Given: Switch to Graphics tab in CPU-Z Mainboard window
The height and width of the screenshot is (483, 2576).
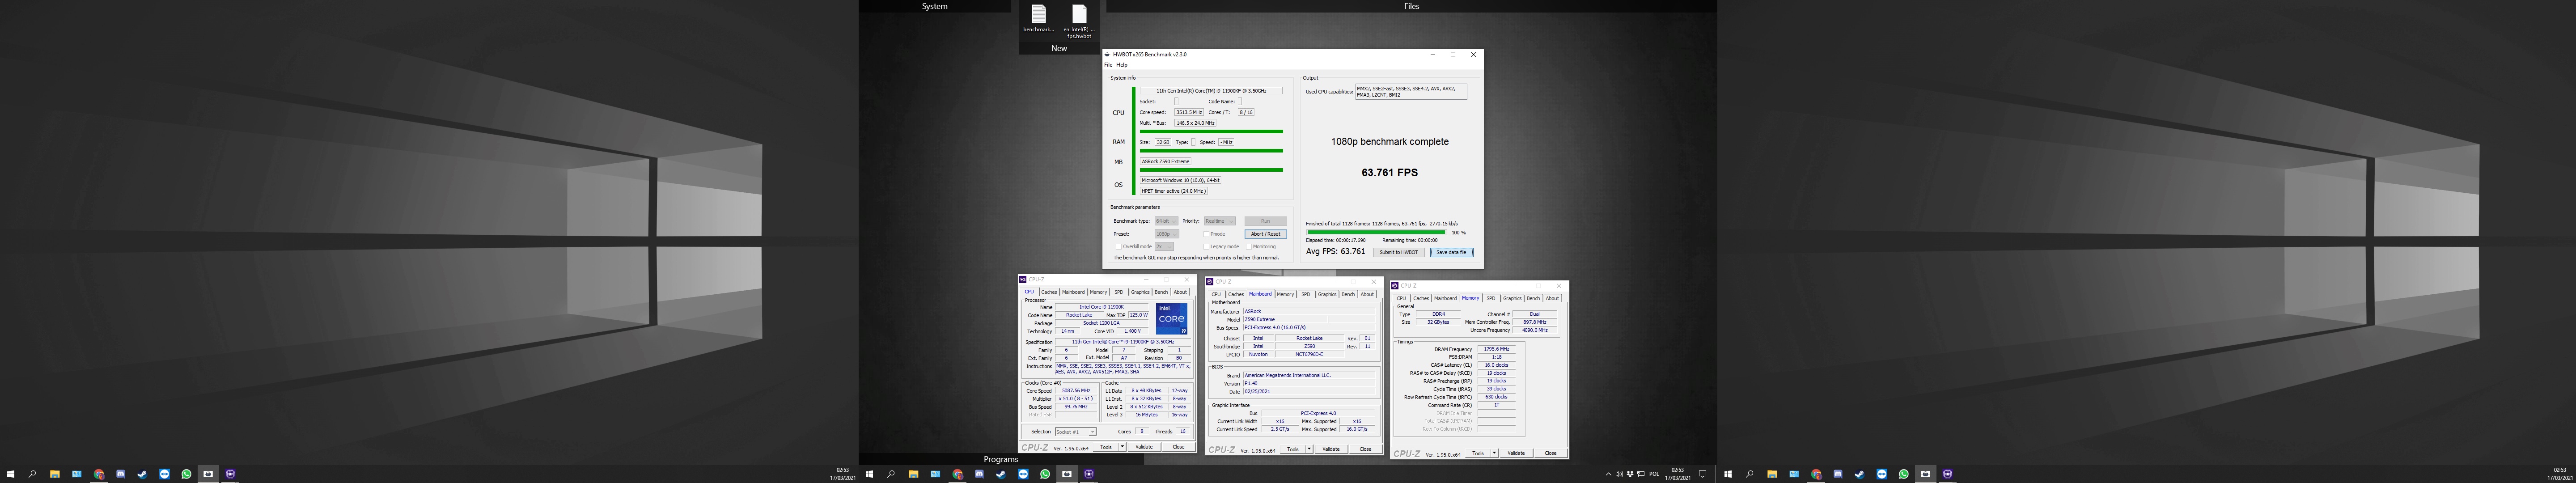Looking at the screenshot, I should click(1327, 294).
